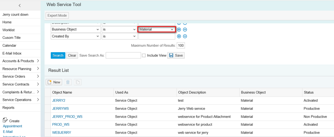Enable the Include View checkbox
This screenshot has width=334, height=137.
144,56
